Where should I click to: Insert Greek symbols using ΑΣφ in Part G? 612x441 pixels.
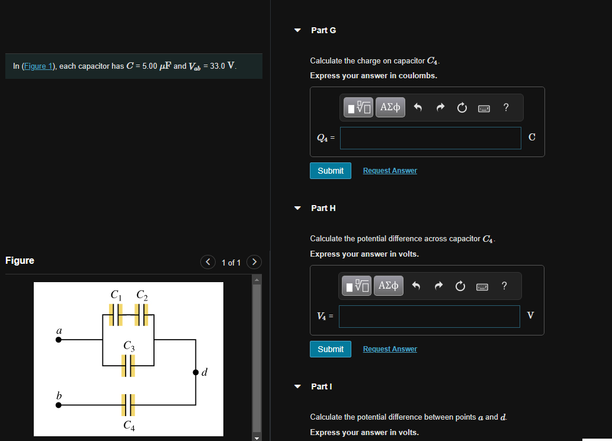point(390,107)
